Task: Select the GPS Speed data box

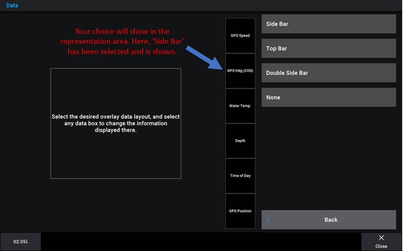Action: pyautogui.click(x=240, y=36)
